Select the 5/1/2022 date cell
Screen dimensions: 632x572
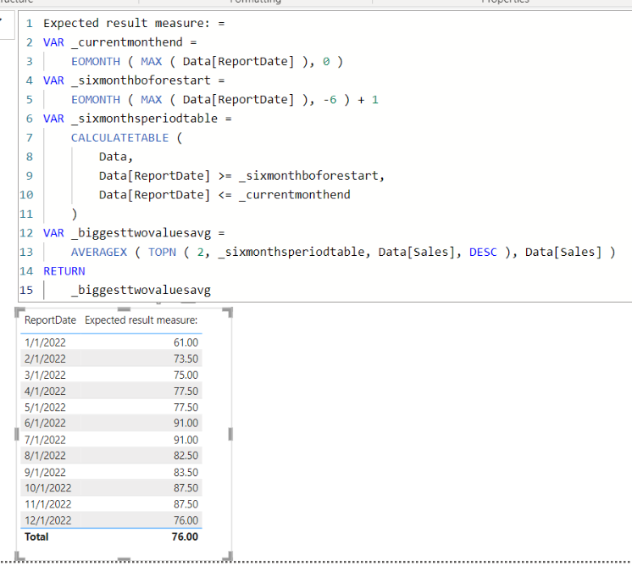point(45,407)
